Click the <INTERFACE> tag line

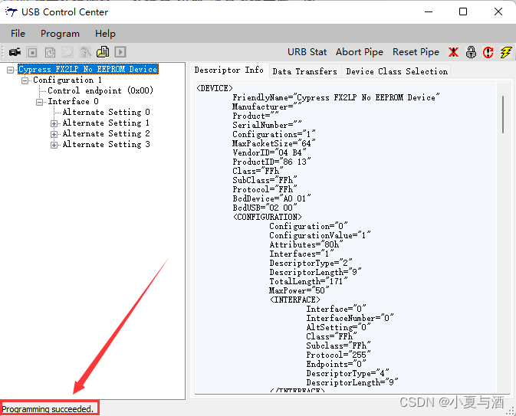[x=294, y=300]
